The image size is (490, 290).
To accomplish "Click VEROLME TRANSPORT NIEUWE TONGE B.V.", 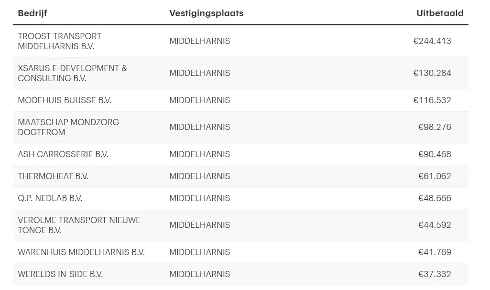I will [79, 225].
